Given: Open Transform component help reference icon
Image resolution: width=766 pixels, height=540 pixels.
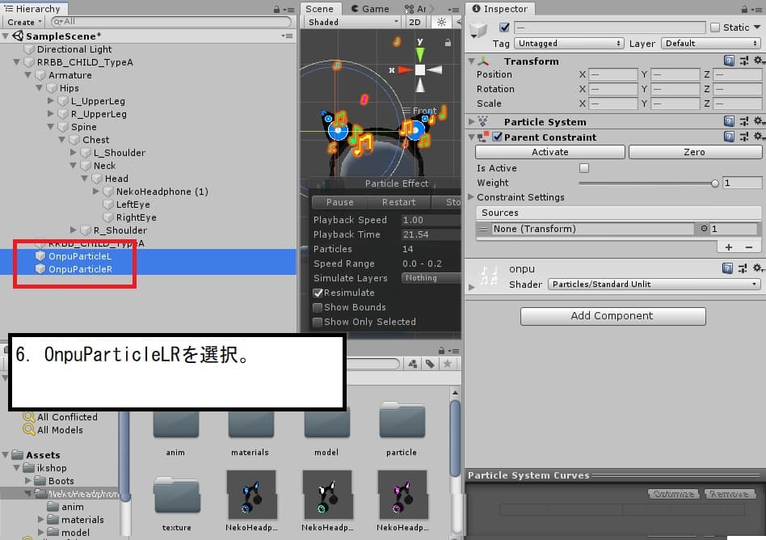Looking at the screenshot, I should click(729, 61).
